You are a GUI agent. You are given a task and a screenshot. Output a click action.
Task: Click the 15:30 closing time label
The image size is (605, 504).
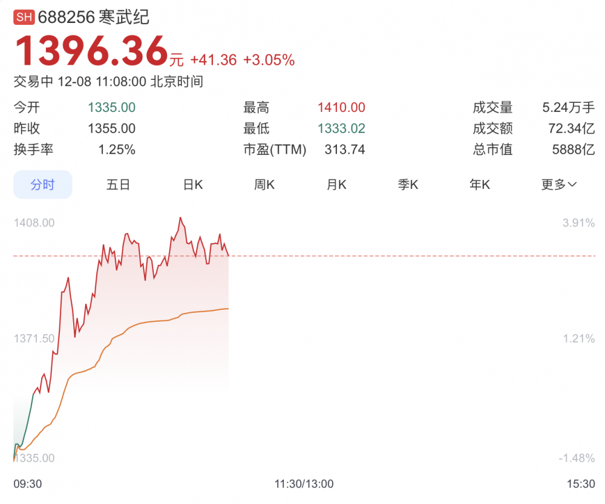[x=581, y=484]
